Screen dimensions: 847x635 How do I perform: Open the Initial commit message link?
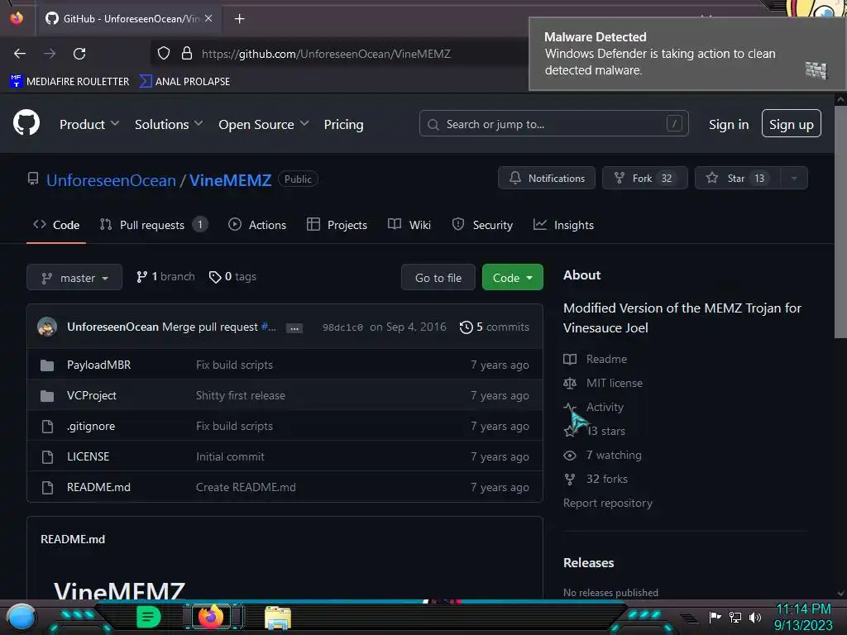pos(230,456)
